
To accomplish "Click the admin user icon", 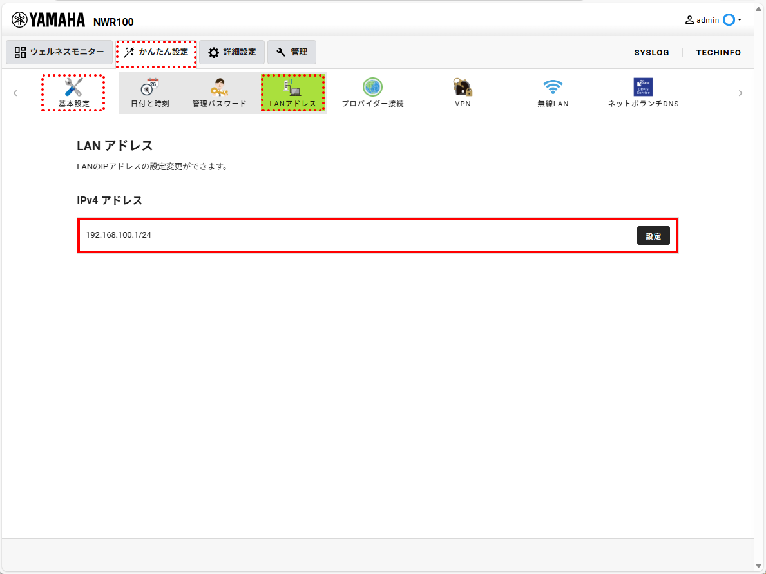I will (x=689, y=20).
